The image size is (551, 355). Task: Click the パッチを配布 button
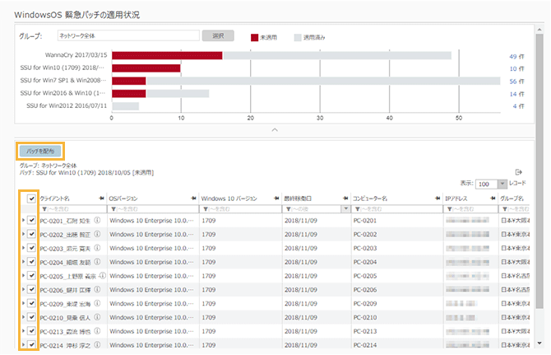pos(40,152)
